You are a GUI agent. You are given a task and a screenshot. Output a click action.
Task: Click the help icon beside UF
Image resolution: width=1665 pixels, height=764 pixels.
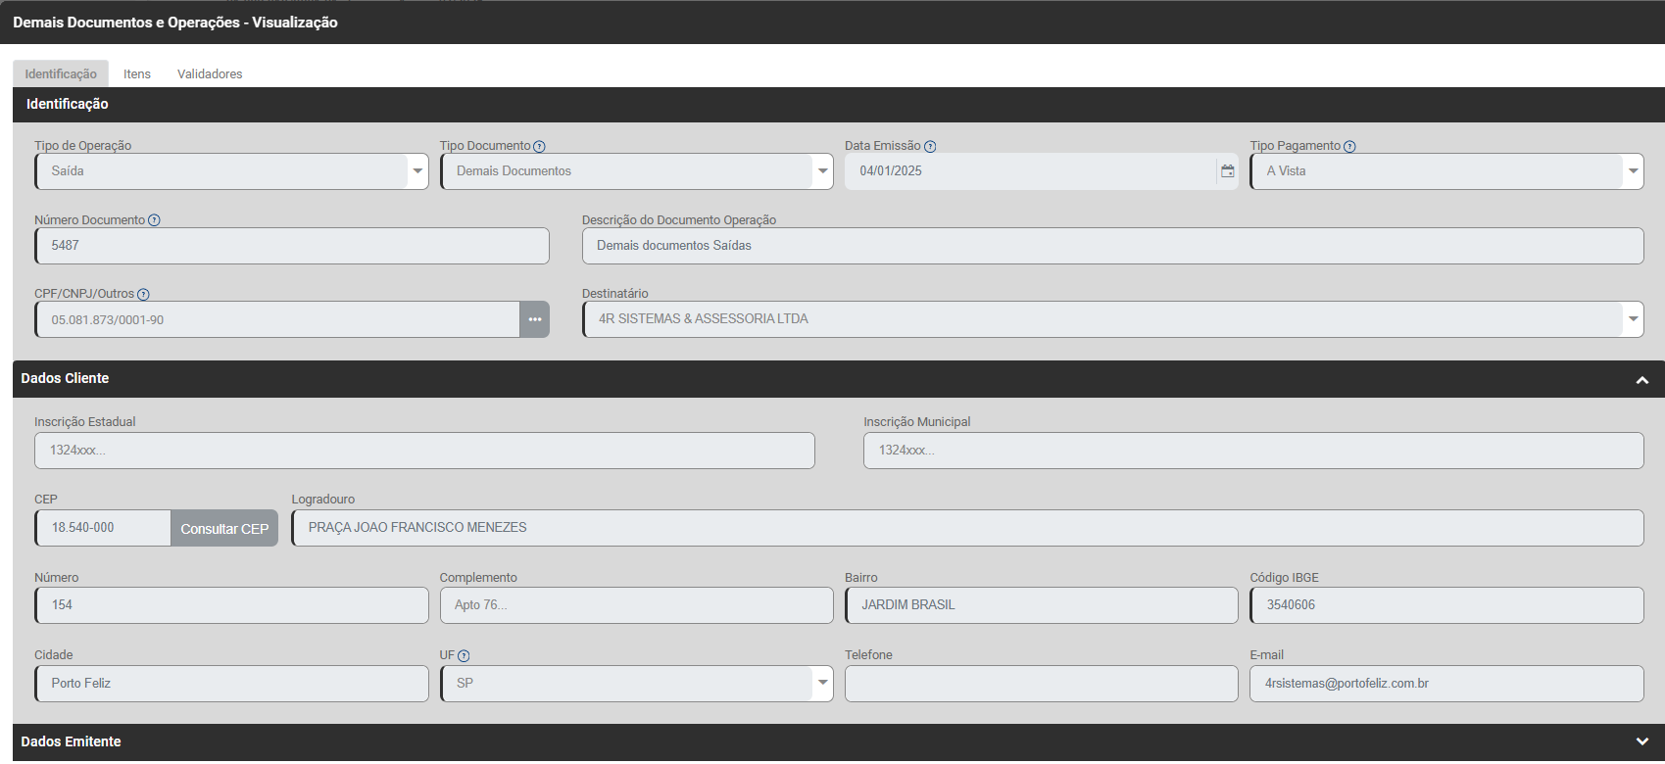point(464,656)
